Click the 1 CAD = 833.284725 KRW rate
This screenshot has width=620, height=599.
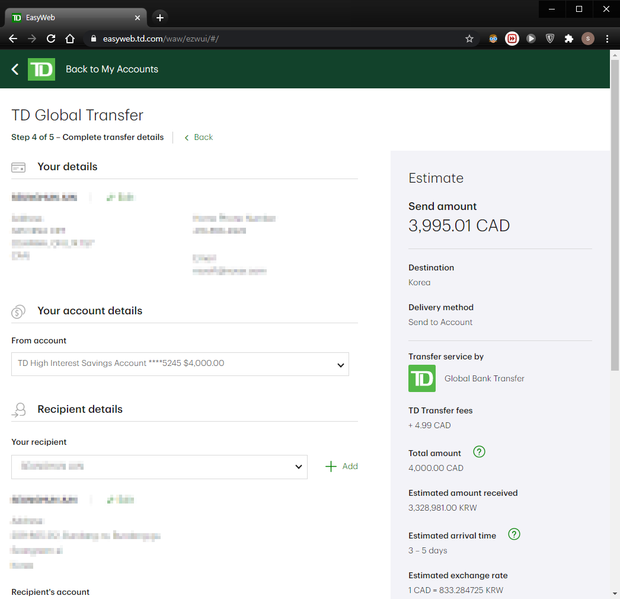click(x=455, y=590)
